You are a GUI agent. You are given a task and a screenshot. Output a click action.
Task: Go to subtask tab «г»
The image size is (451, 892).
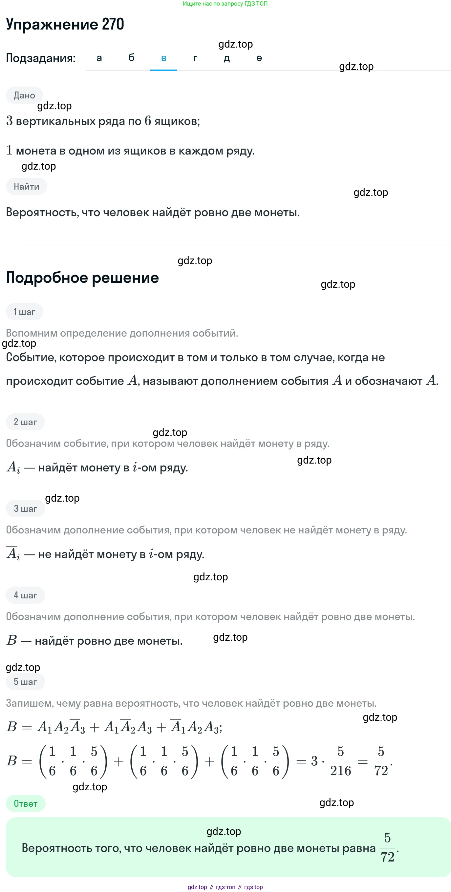[x=195, y=58]
